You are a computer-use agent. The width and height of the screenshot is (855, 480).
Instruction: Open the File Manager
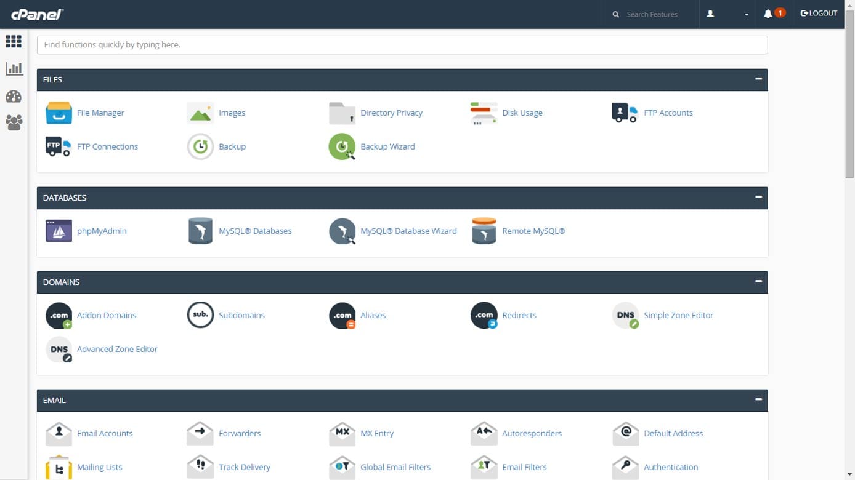click(100, 113)
